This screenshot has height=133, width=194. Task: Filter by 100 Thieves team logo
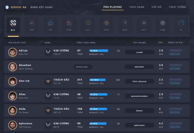tap(32, 23)
